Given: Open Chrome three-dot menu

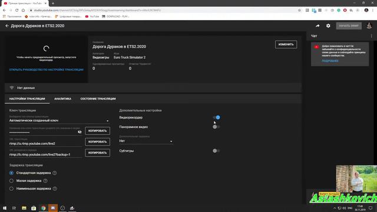Looking at the screenshot, I should coord(373,11).
